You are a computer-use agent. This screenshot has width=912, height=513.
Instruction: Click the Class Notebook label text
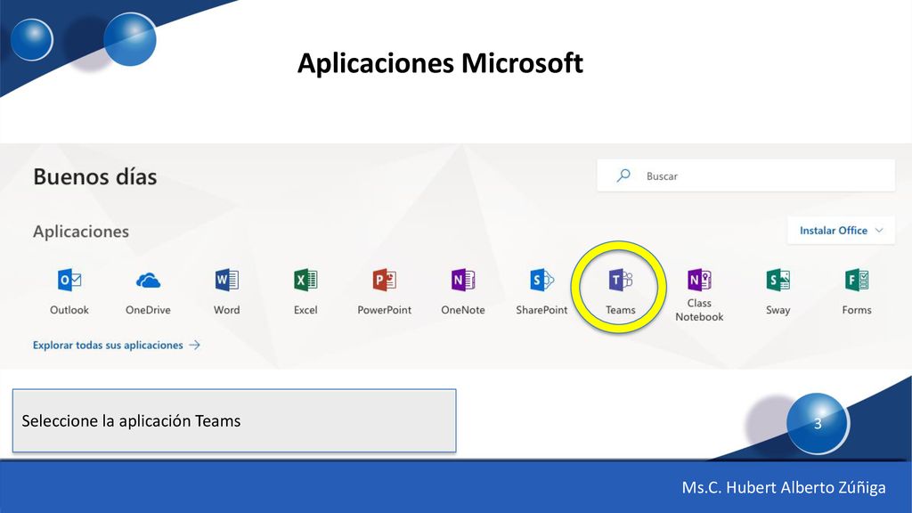699,310
